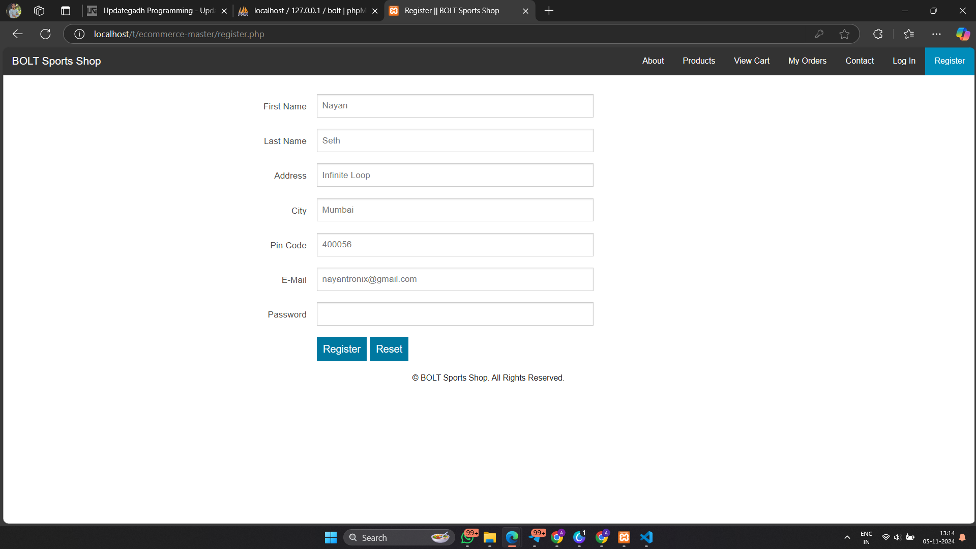Open the browser Extensions puzzle icon
This screenshot has height=549, width=976.
(878, 34)
